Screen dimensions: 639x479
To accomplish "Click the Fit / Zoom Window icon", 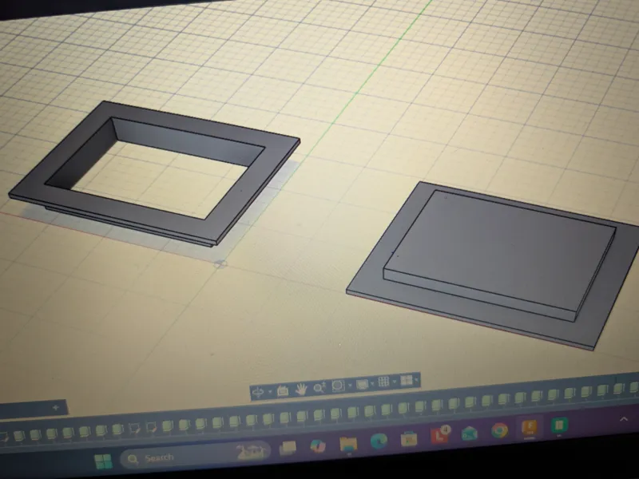I will point(338,386).
